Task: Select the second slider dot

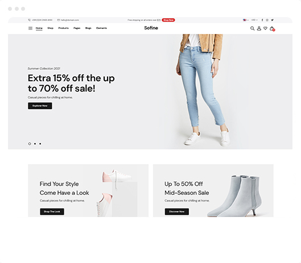Action: [x=35, y=144]
